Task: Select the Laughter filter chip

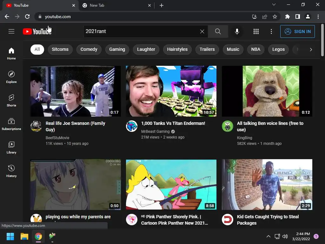Action: click(x=146, y=49)
